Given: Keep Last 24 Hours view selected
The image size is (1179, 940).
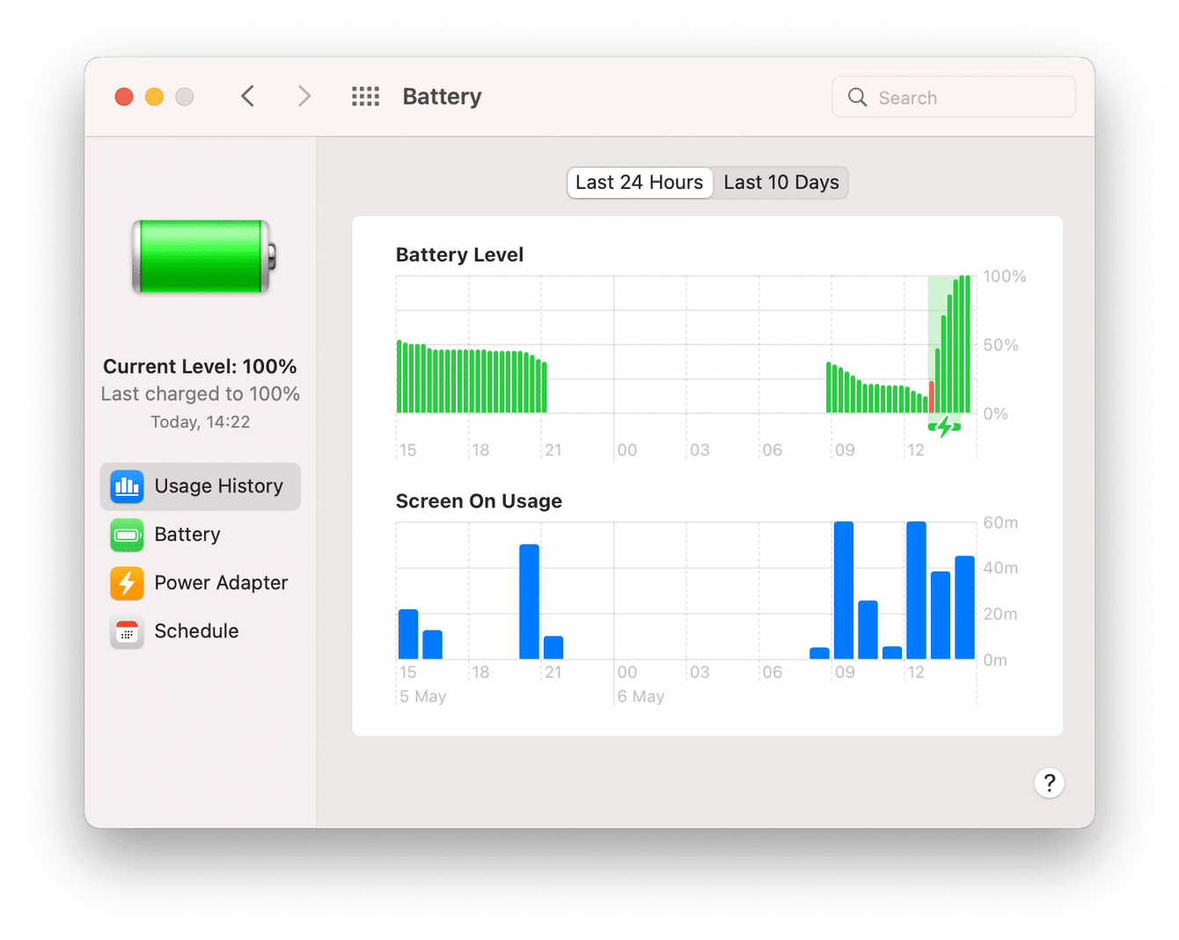Looking at the screenshot, I should pyautogui.click(x=640, y=182).
